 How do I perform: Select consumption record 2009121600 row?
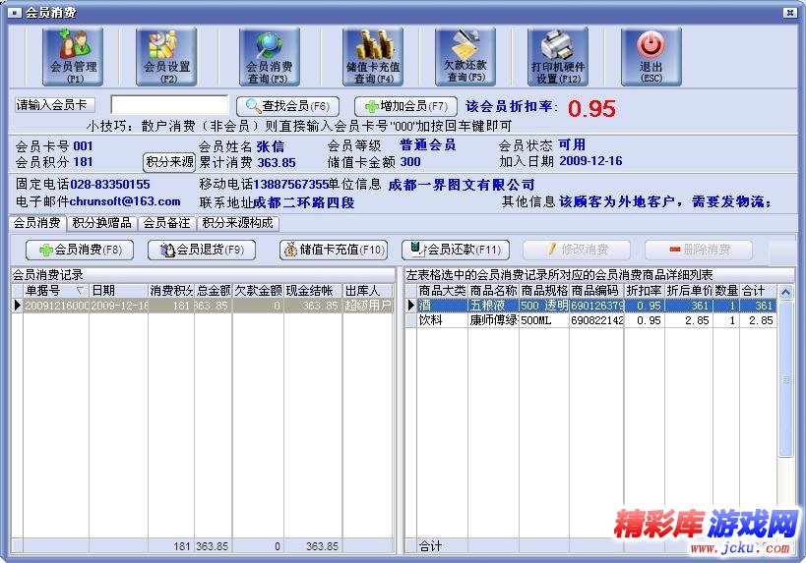(x=203, y=306)
